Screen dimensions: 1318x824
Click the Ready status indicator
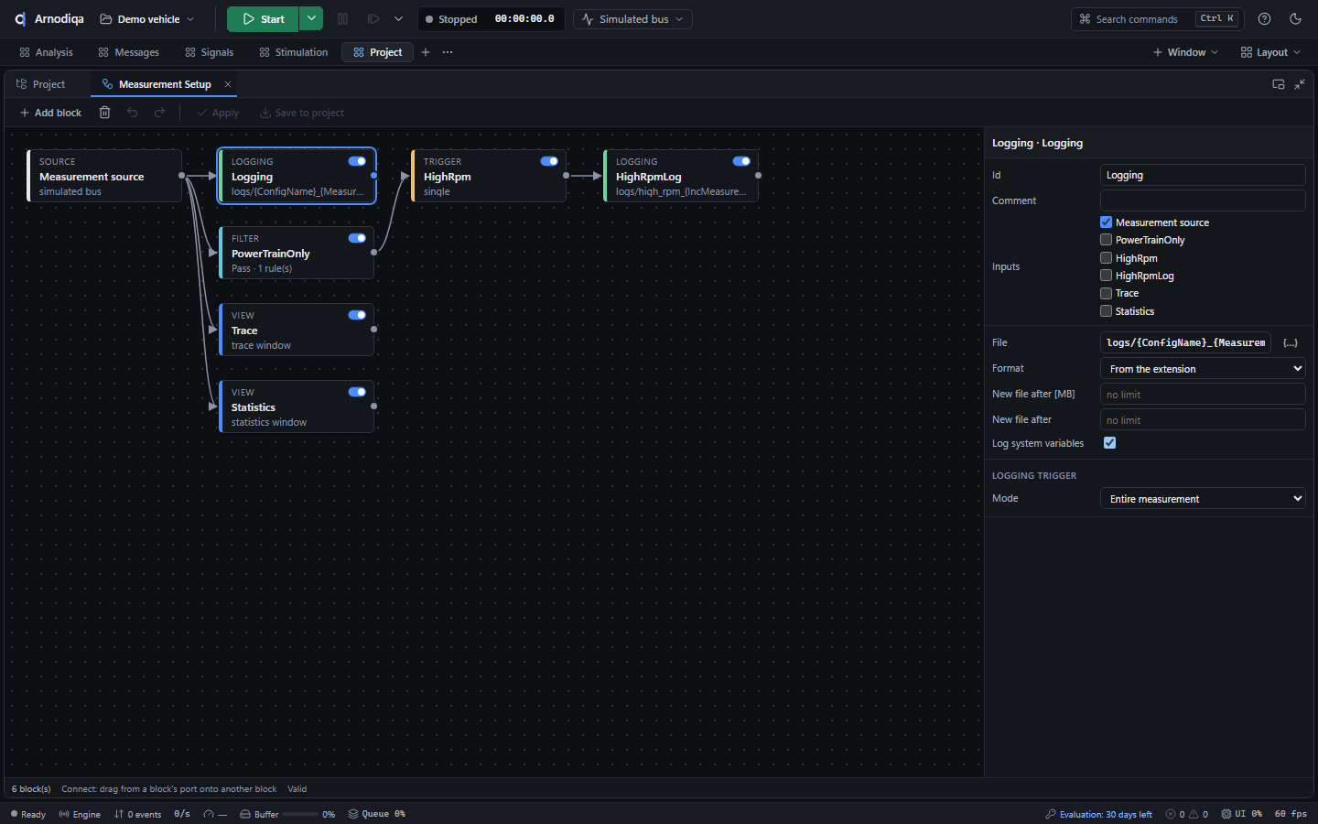click(x=27, y=814)
